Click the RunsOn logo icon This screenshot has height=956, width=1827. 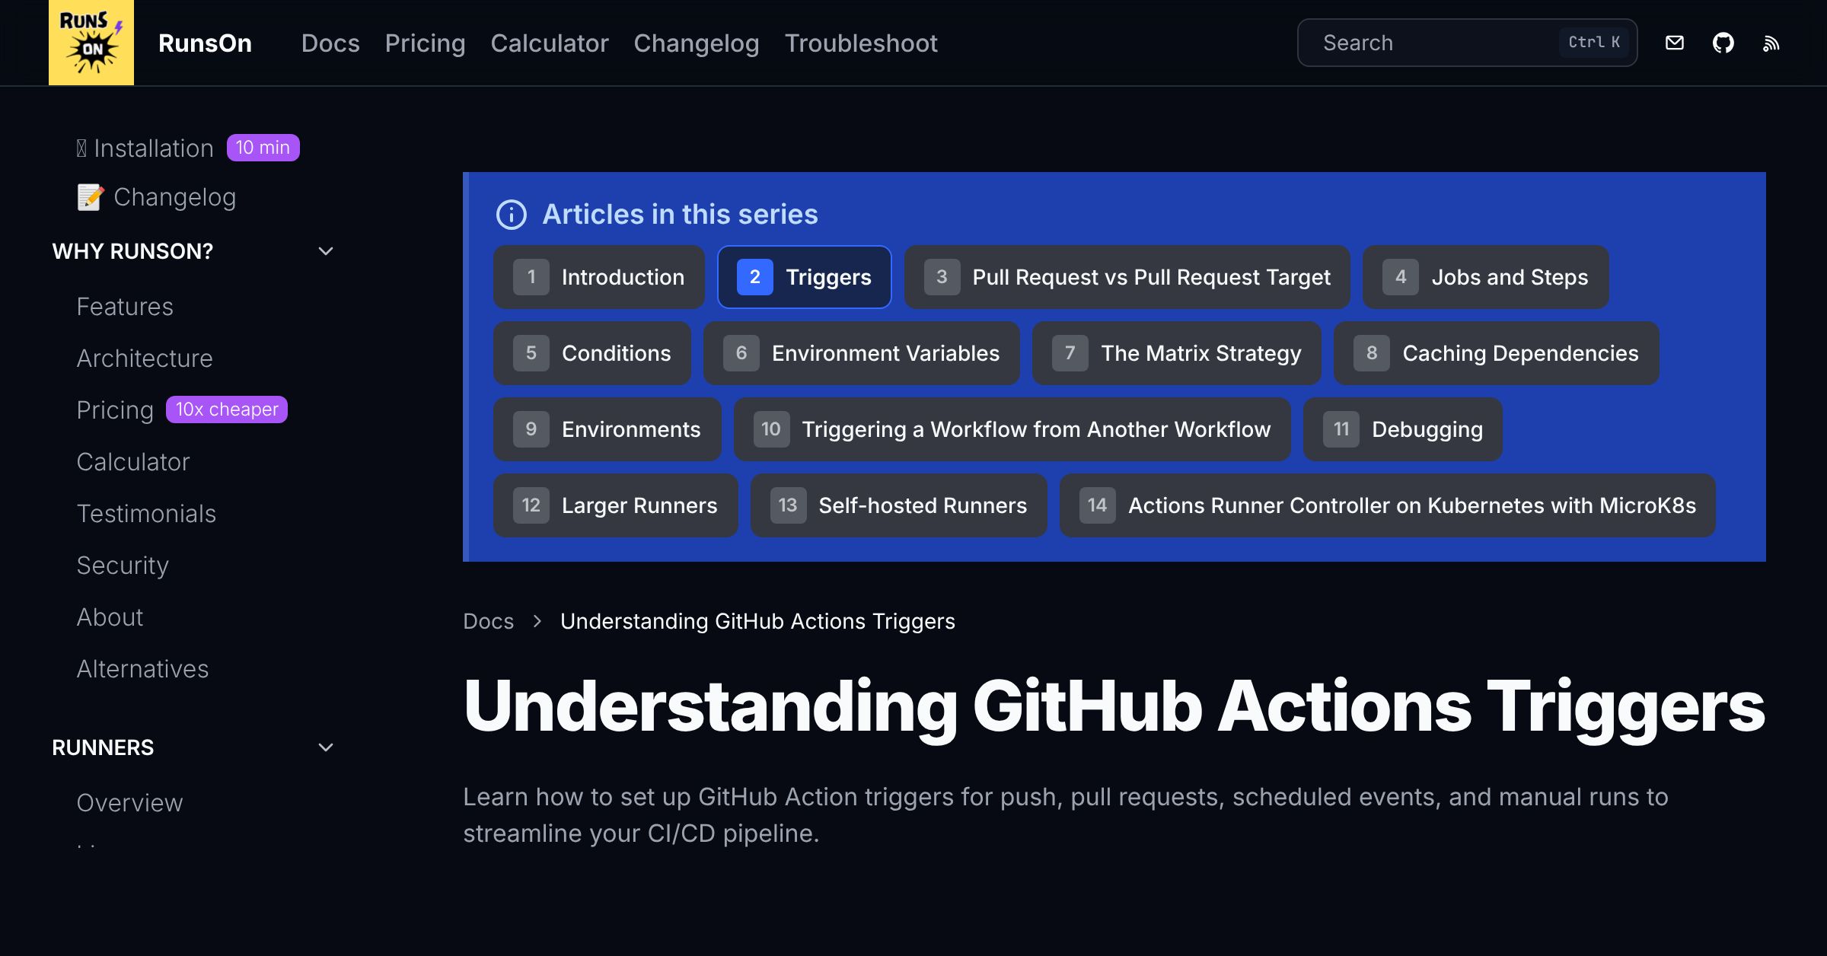tap(91, 43)
